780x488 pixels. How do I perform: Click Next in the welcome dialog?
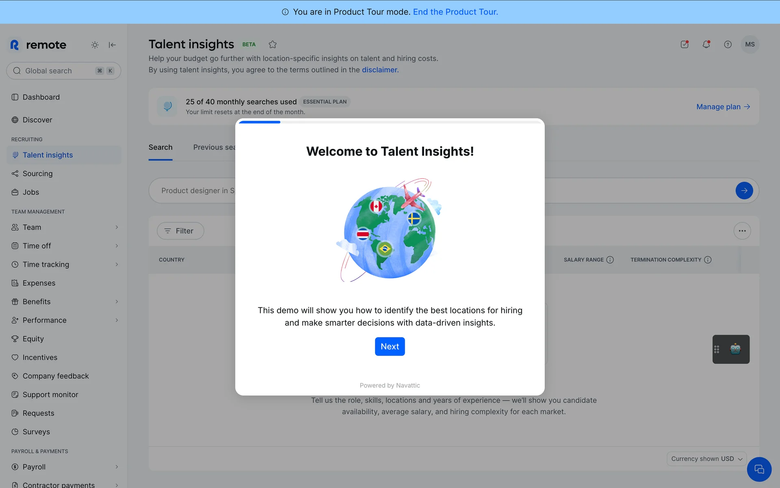[x=390, y=346]
